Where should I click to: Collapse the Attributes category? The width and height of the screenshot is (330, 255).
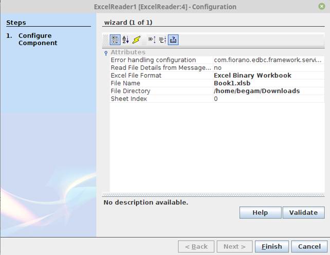pyautogui.click(x=106, y=53)
